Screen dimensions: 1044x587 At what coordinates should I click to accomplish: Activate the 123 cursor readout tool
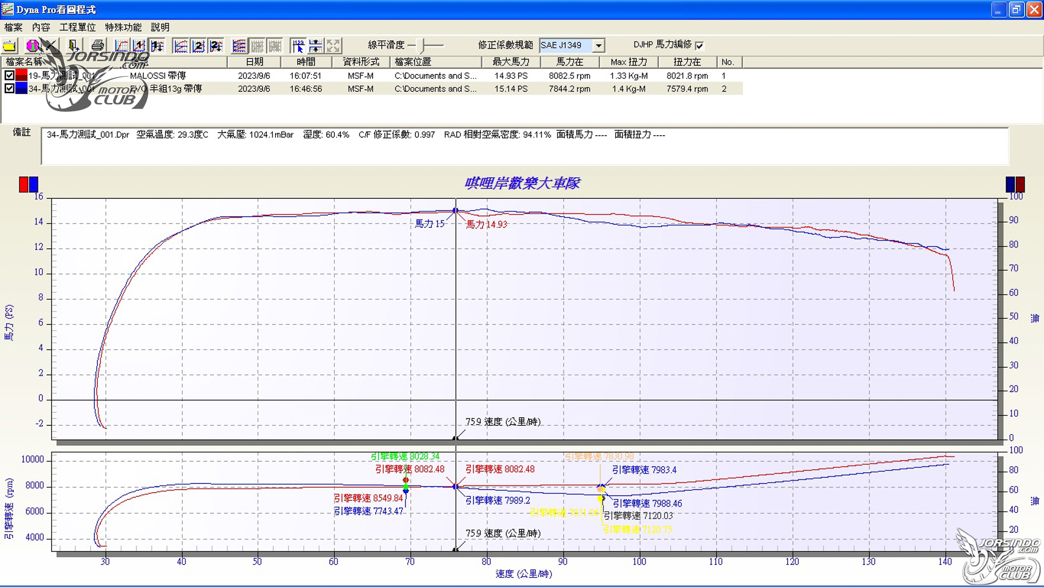[298, 46]
